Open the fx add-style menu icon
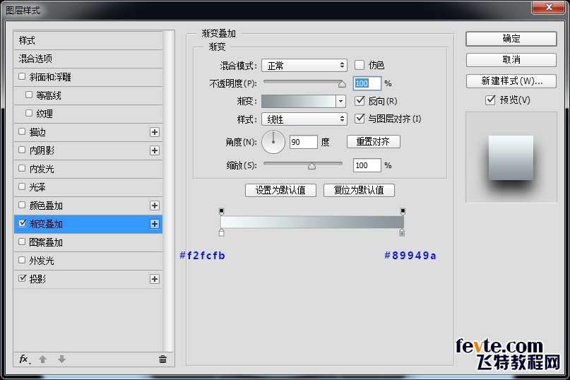Viewport: 570px width, 380px height. pos(24,360)
